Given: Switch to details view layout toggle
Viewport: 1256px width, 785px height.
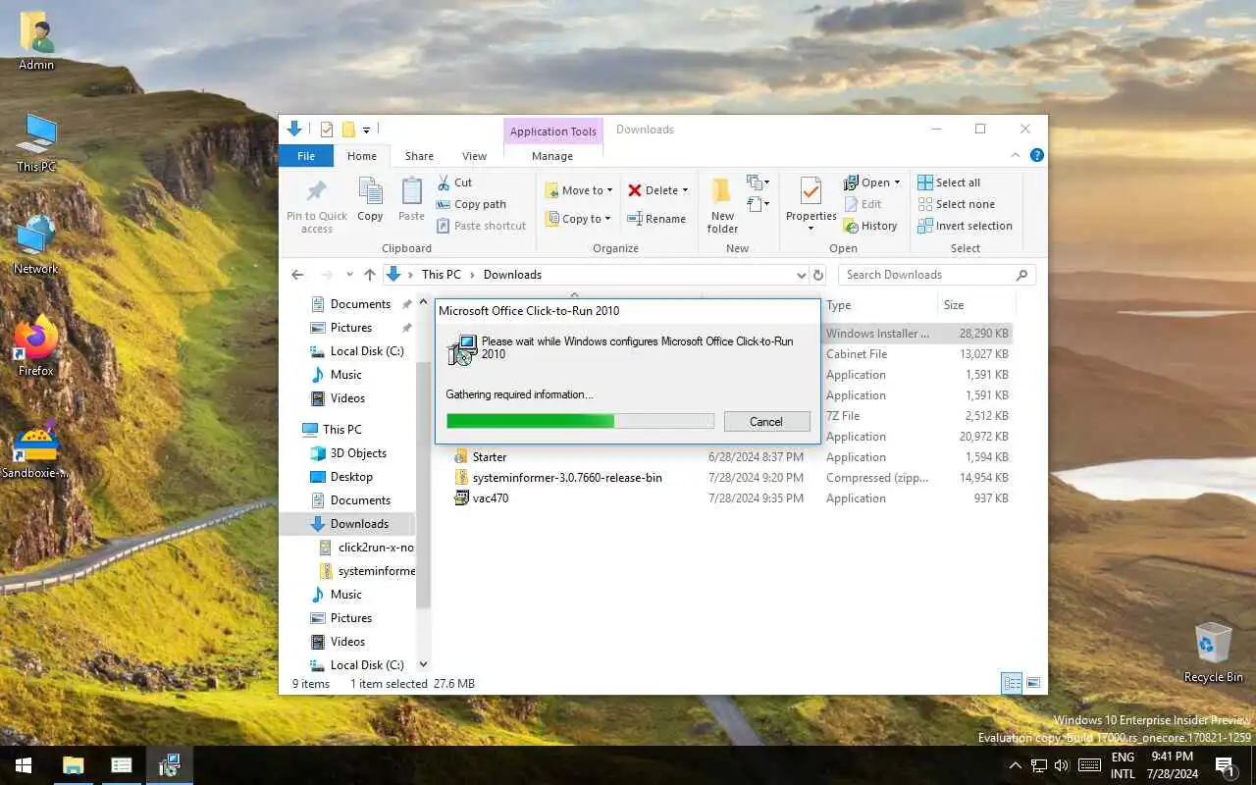Looking at the screenshot, I should [x=1012, y=684].
